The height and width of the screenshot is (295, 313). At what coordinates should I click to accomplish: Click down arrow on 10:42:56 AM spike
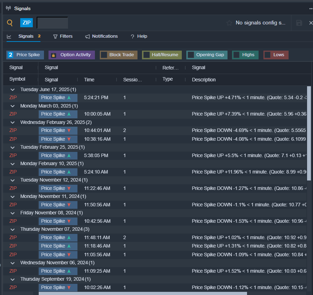pos(69,221)
